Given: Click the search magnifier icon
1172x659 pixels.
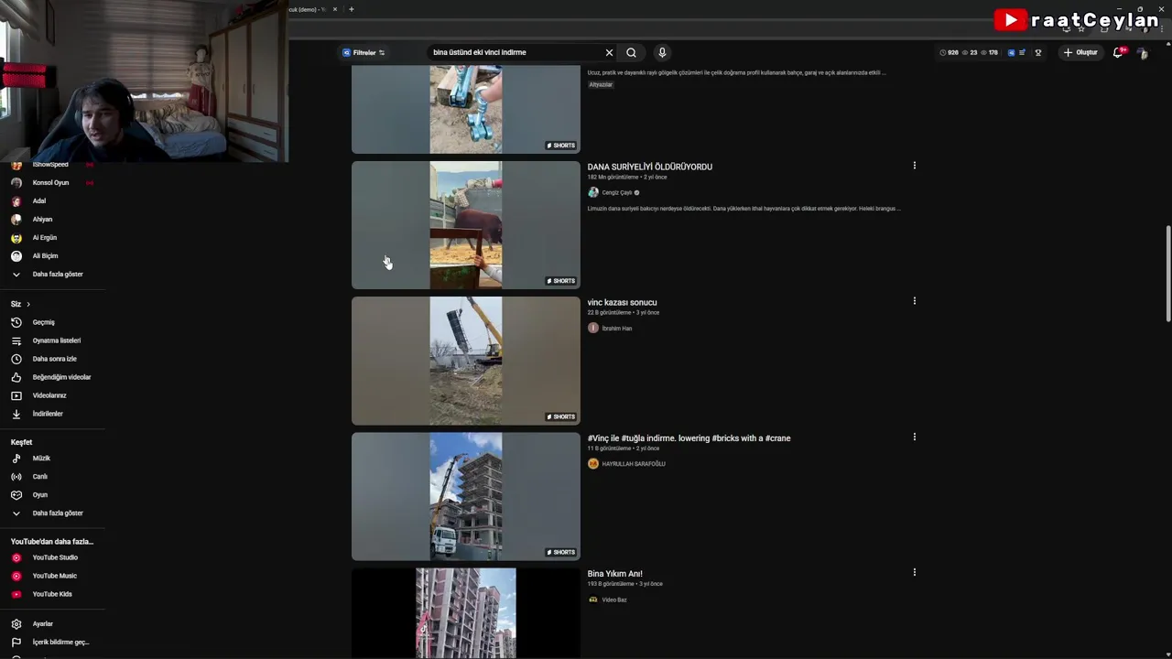Looking at the screenshot, I should pyautogui.click(x=631, y=52).
